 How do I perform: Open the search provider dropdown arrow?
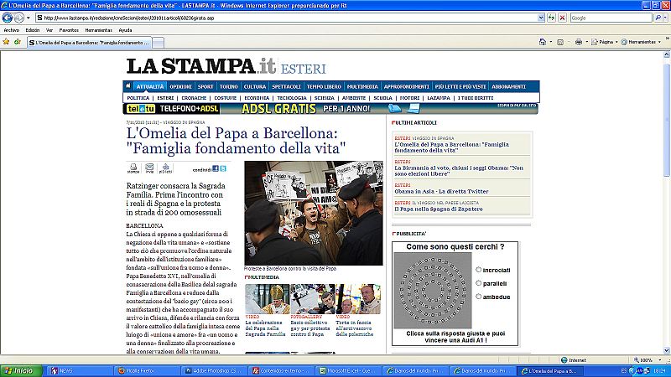click(x=666, y=18)
